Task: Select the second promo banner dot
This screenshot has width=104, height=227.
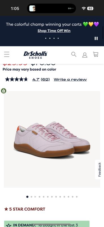Action: pos(50,38)
